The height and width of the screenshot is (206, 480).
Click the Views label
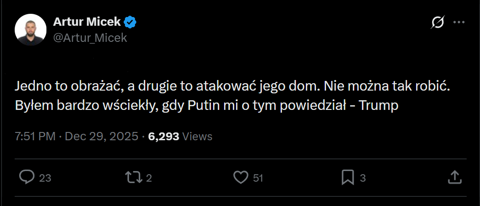(x=198, y=137)
